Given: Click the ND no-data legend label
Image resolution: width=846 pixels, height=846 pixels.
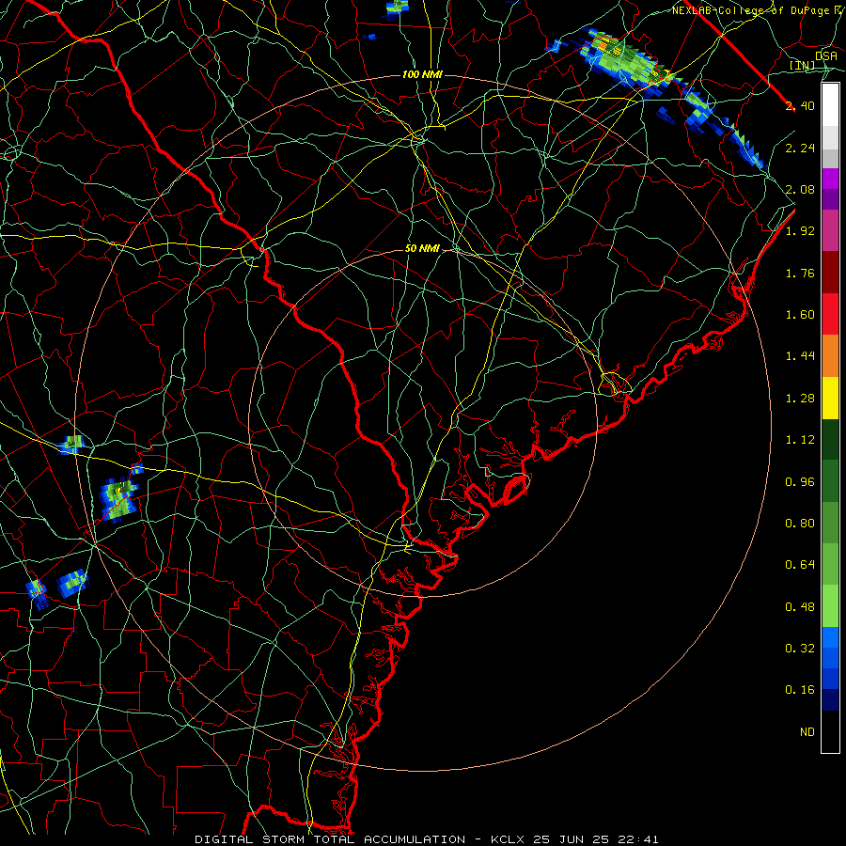Looking at the screenshot, I should 807,731.
